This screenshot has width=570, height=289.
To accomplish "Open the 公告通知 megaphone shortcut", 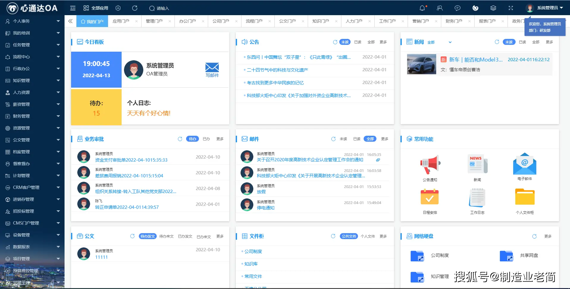I will pos(430,164).
